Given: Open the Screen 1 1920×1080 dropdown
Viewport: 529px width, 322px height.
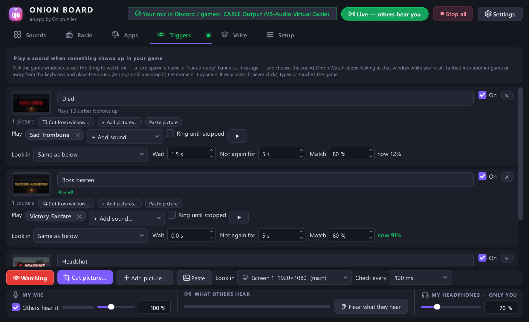Looking at the screenshot, I should click(x=294, y=278).
